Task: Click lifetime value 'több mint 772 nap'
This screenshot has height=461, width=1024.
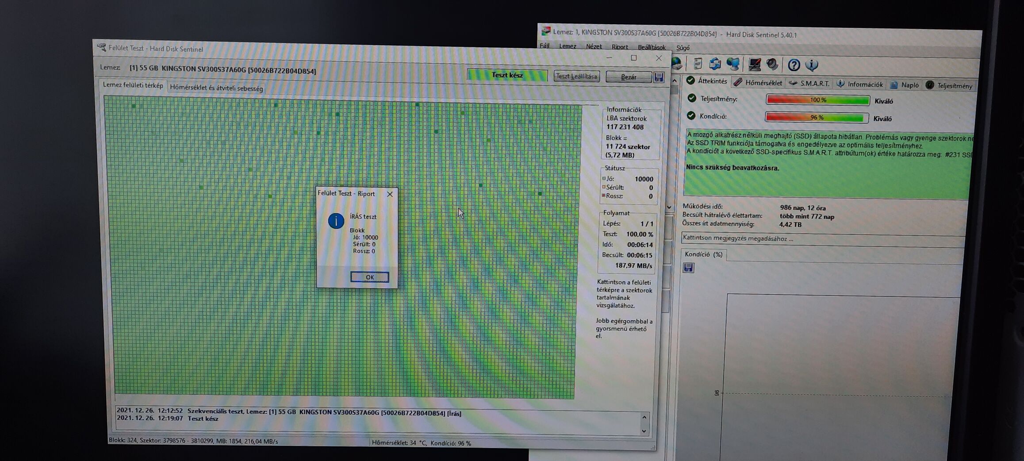Action: 807,216
